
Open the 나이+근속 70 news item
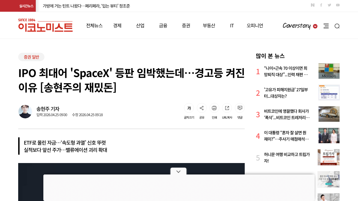click(x=286, y=71)
